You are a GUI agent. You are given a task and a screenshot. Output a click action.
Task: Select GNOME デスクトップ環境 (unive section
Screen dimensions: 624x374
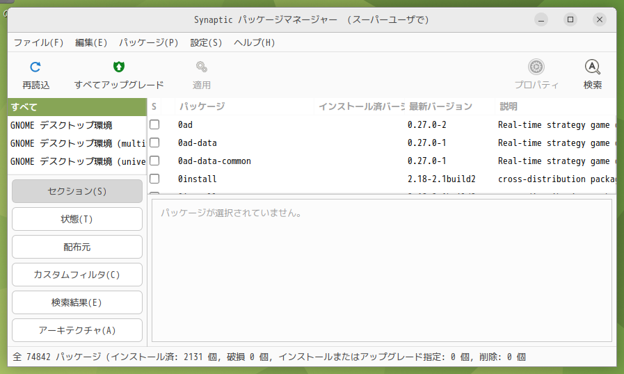coord(77,161)
